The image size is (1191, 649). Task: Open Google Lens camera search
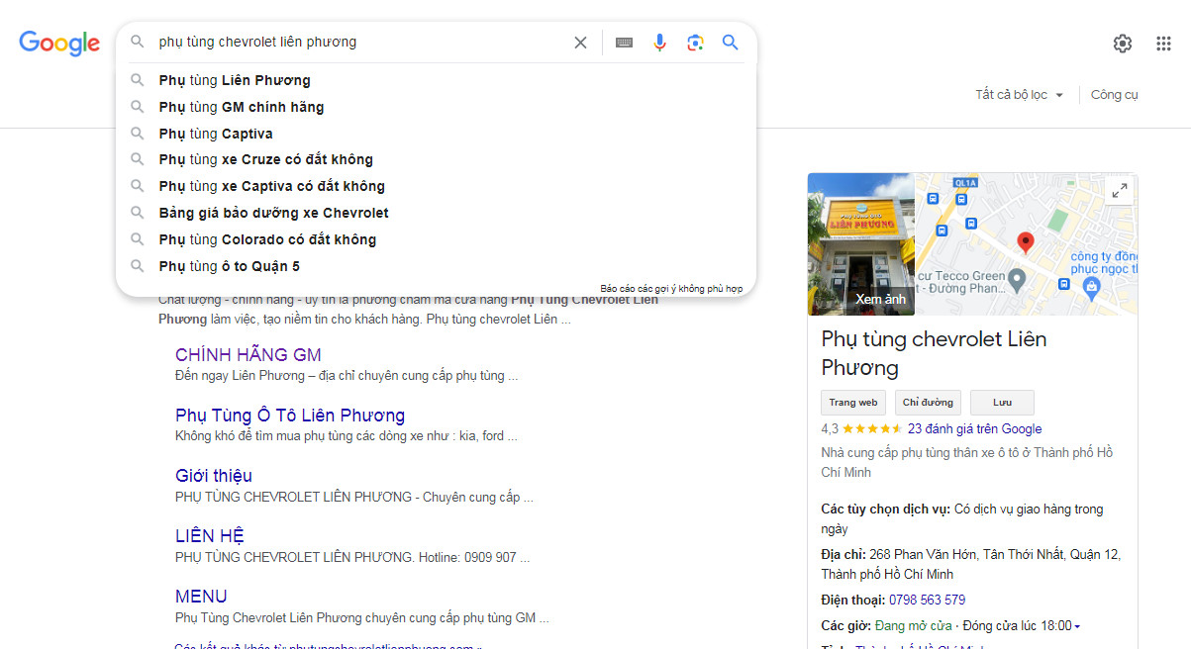click(695, 43)
